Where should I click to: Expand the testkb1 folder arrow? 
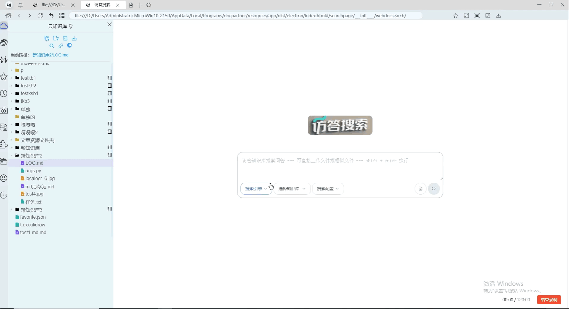[12, 78]
